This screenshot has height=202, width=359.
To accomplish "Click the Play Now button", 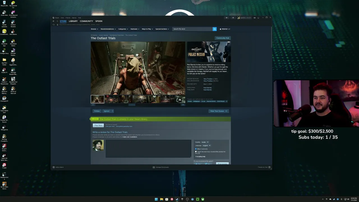I will coord(98,125).
